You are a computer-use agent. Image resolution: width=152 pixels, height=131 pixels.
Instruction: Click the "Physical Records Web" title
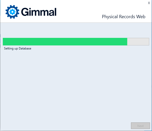(124, 17)
